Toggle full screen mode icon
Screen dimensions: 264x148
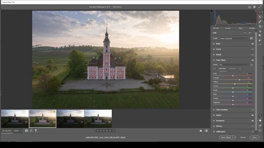tap(260, 7)
